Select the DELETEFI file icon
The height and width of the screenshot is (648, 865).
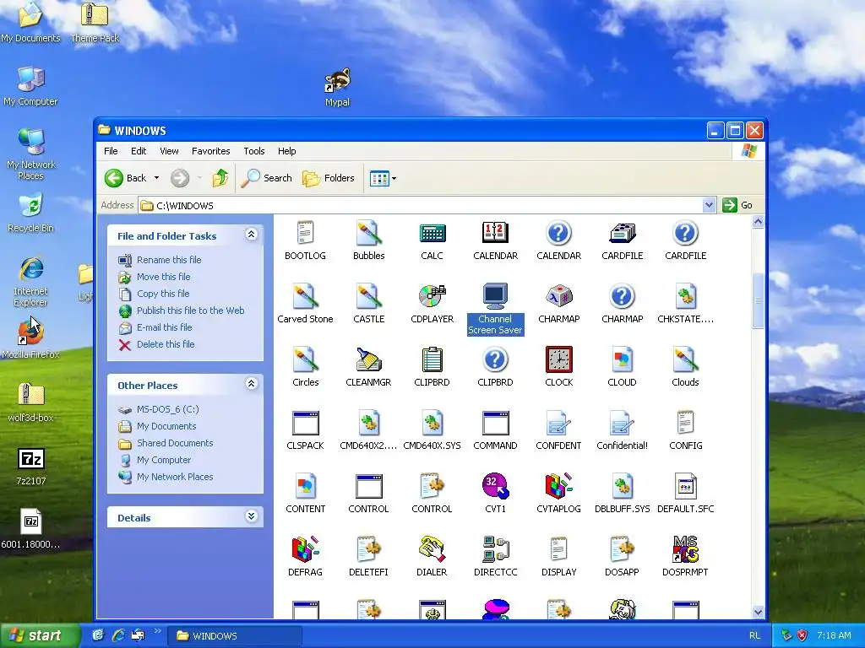pos(368,557)
